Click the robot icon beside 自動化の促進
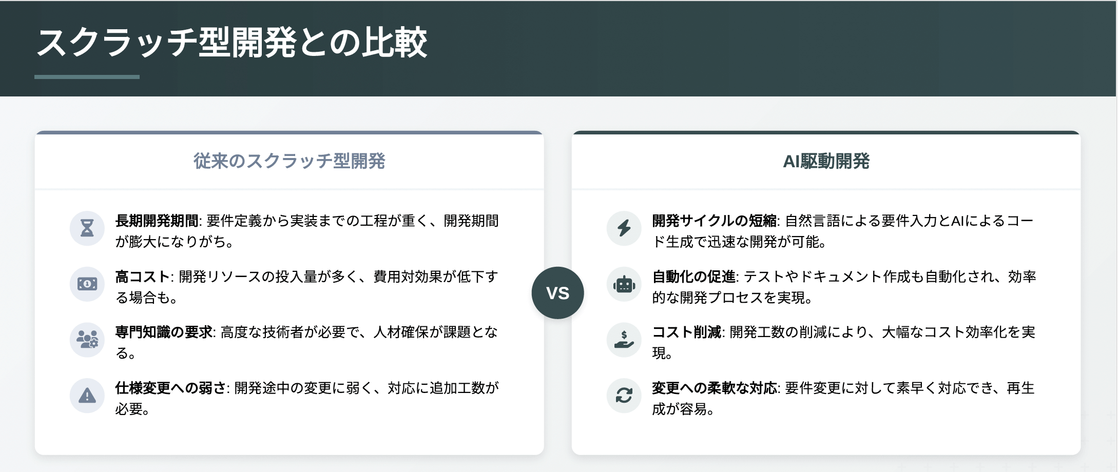 624,284
